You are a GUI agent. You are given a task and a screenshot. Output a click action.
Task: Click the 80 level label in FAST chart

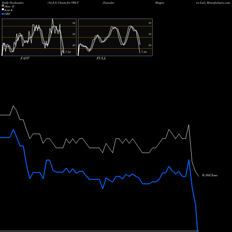74,23
